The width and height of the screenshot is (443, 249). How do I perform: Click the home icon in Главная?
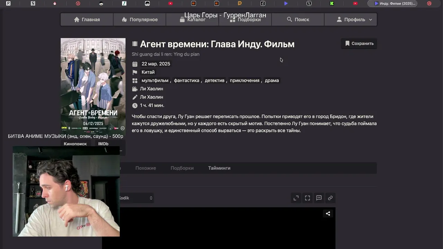(x=77, y=20)
